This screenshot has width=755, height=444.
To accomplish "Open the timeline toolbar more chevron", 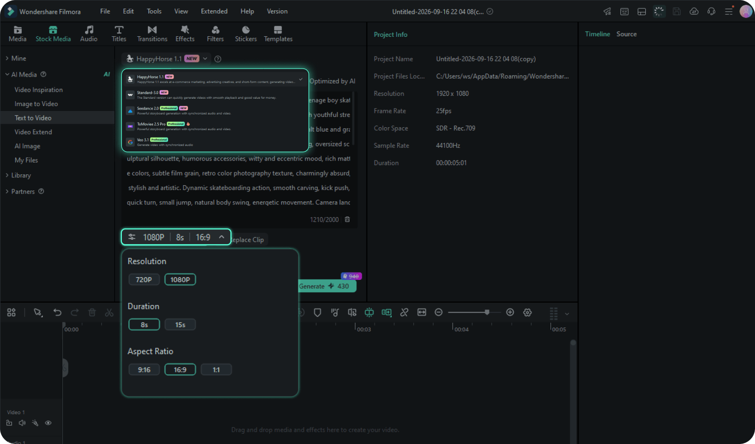I will (x=567, y=313).
